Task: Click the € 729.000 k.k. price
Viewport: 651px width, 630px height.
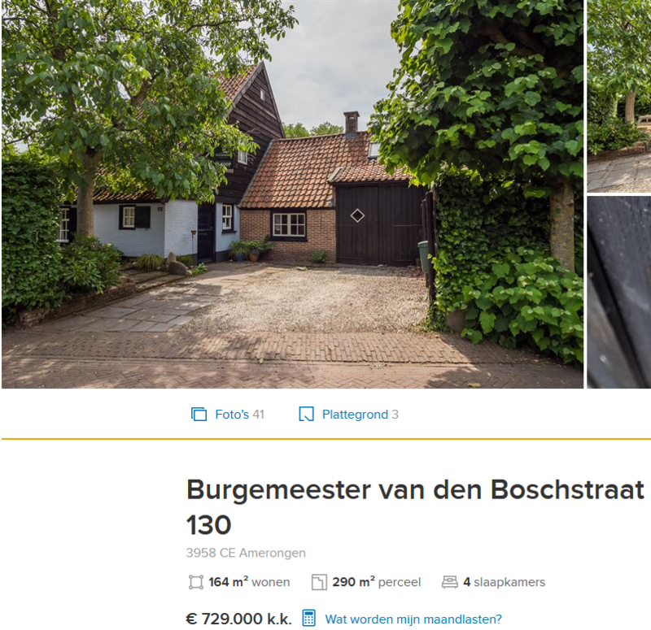Action: [x=238, y=619]
